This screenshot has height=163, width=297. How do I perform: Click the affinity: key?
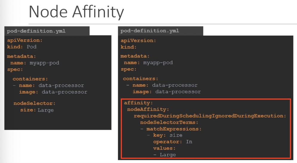[x=138, y=103]
